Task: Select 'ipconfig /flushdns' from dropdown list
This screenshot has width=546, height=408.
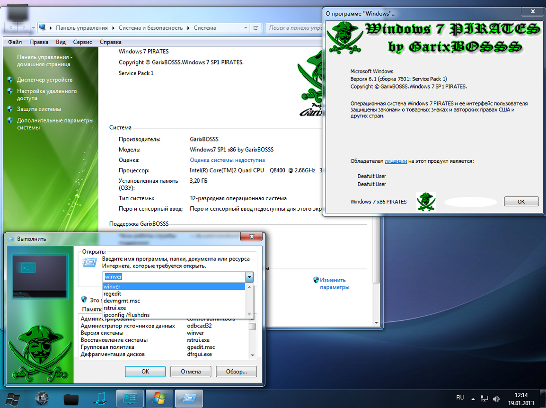Action: point(174,315)
